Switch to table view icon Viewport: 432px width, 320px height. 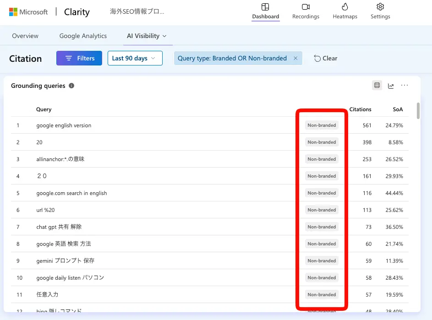pos(377,85)
